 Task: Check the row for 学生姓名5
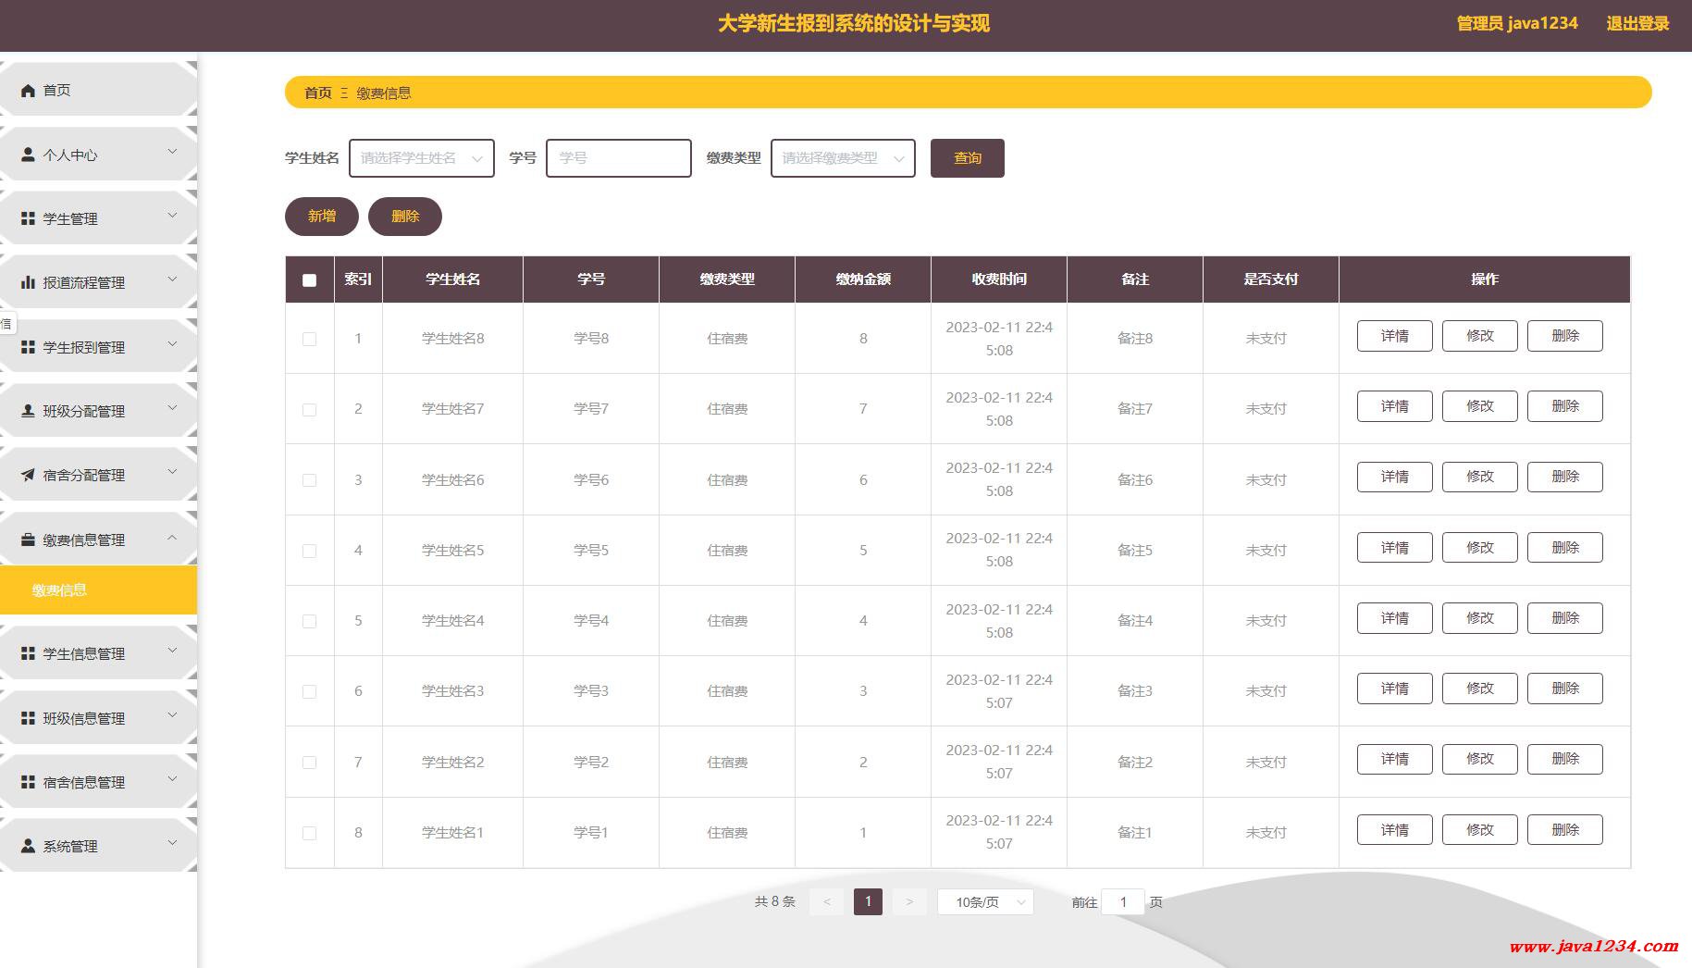(309, 551)
